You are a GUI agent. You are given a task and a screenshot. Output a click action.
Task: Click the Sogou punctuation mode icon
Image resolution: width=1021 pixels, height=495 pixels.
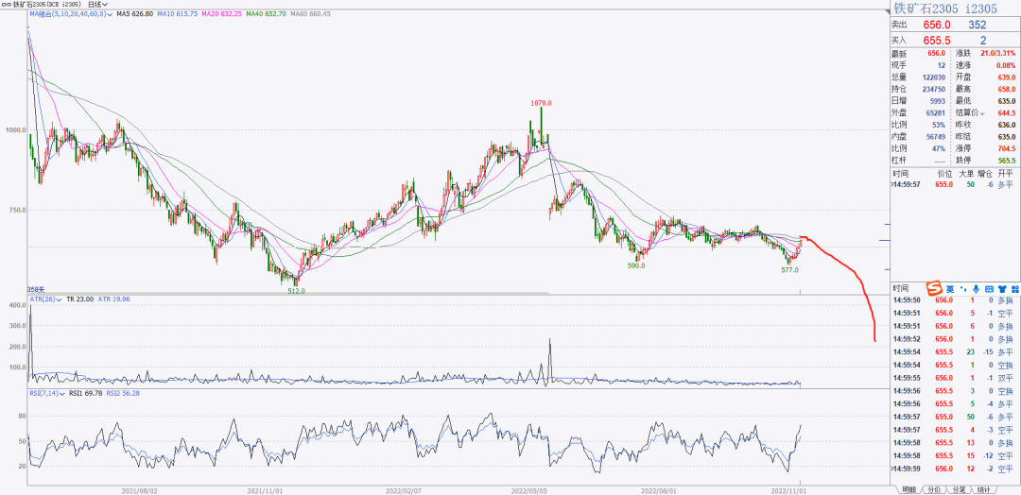pos(963,289)
